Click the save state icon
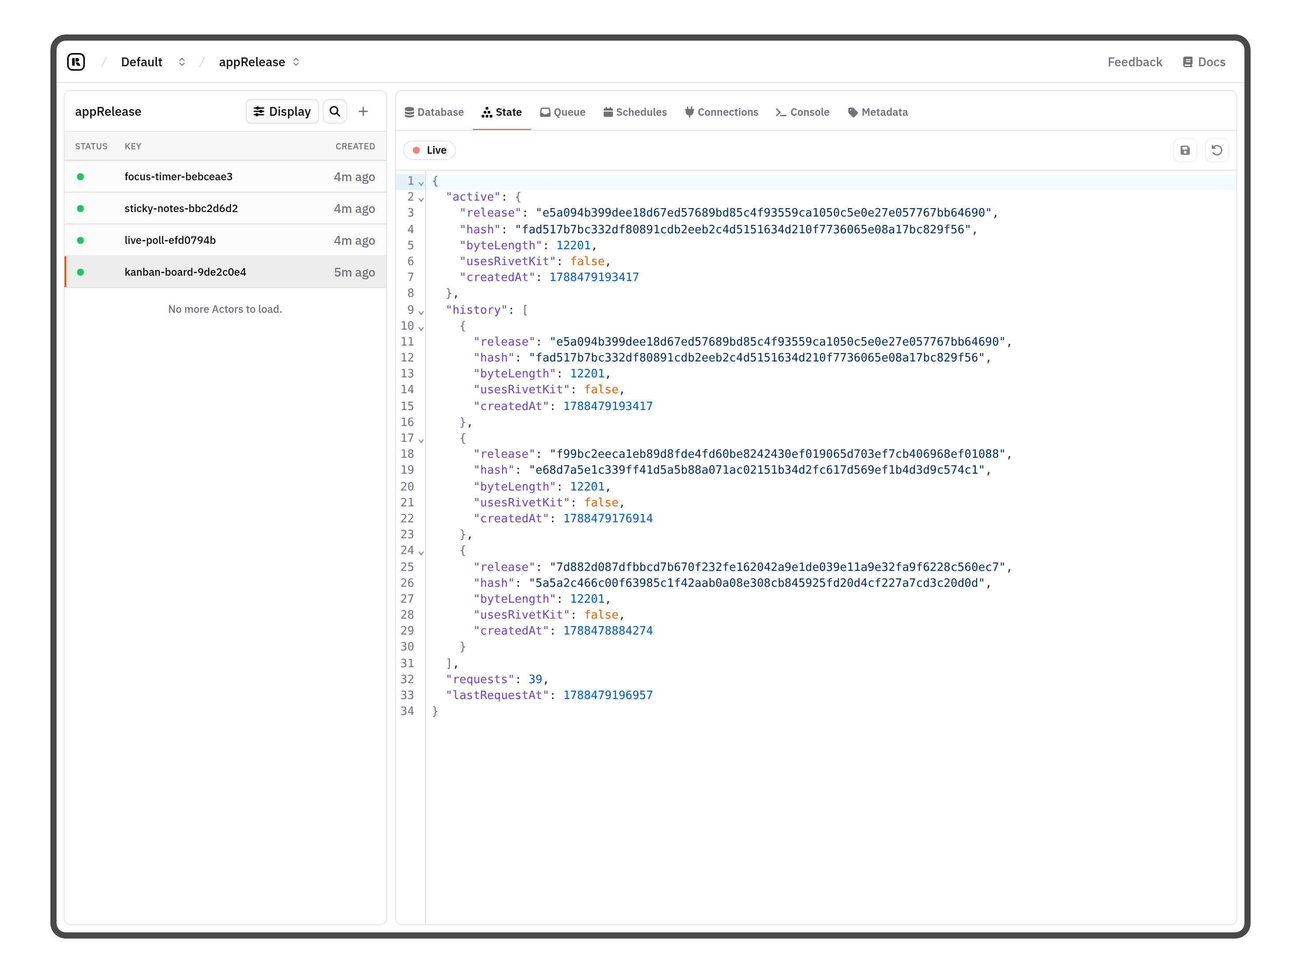This screenshot has width=1301, height=973. (x=1185, y=150)
